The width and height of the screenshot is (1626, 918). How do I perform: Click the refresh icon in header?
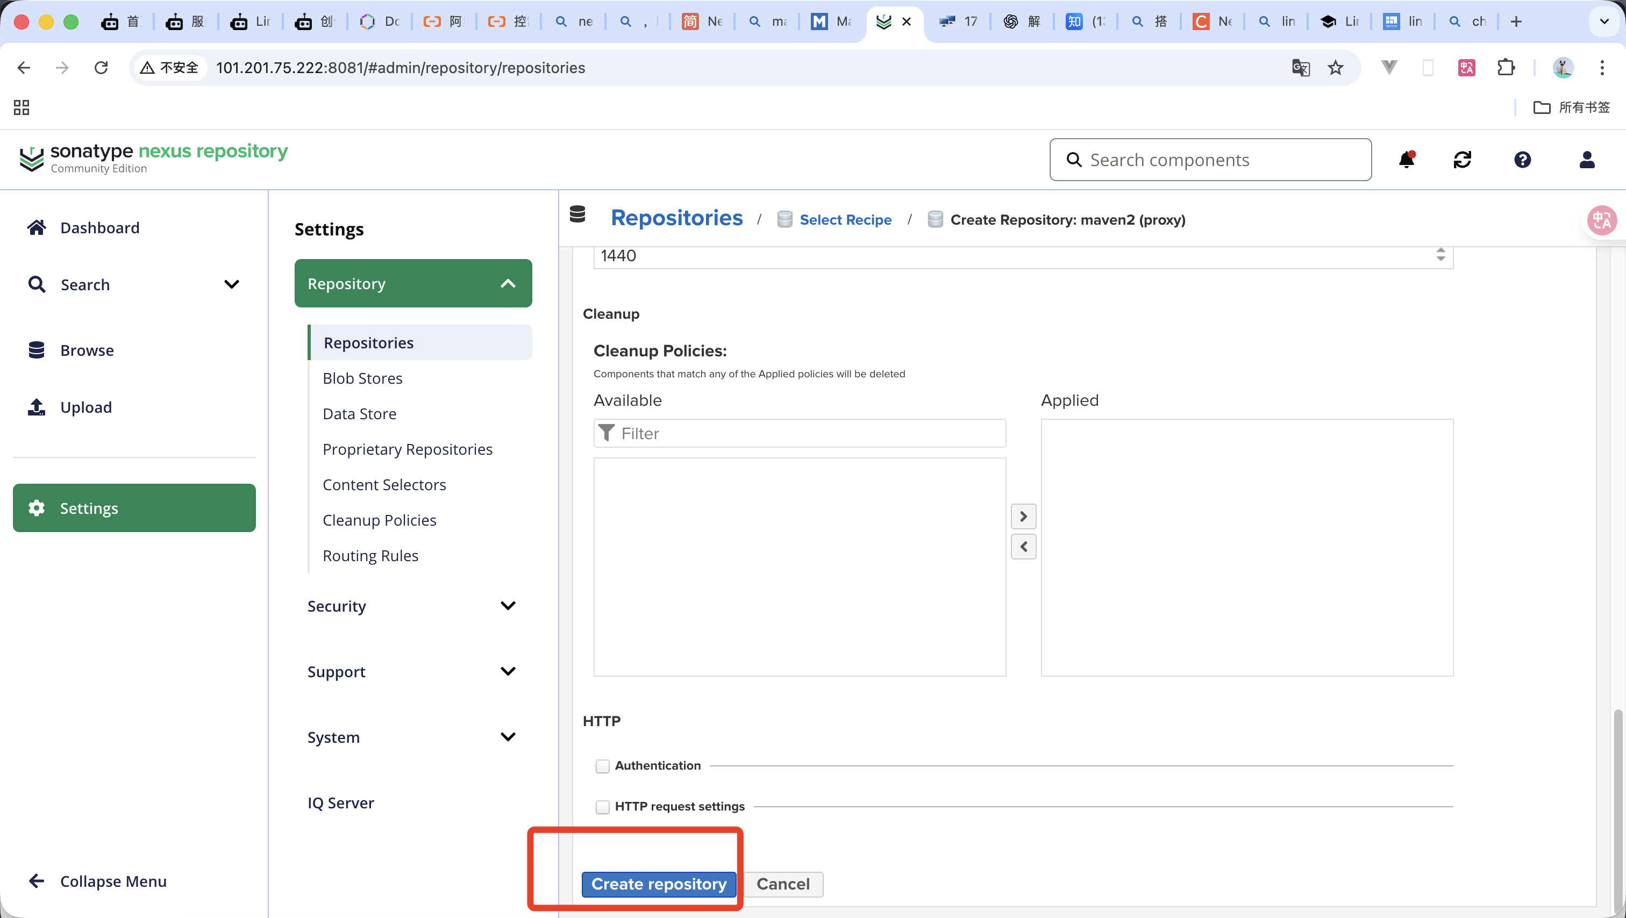(x=1463, y=160)
